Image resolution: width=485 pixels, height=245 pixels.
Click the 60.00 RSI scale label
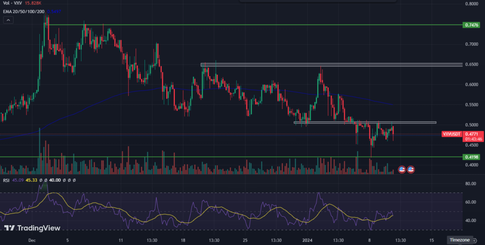click(470, 202)
